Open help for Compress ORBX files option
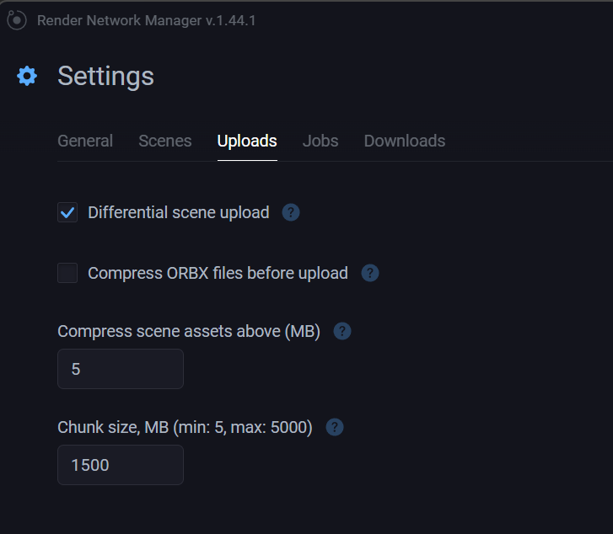This screenshot has height=534, width=613. 370,273
